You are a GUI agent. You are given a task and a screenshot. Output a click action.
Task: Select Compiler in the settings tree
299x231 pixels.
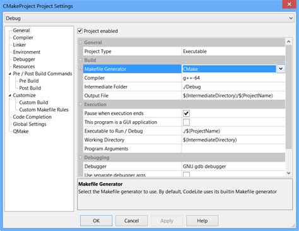click(x=23, y=38)
